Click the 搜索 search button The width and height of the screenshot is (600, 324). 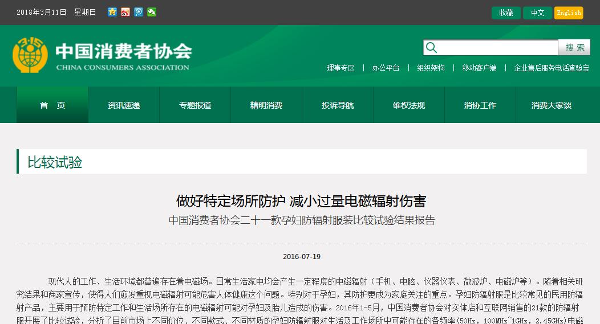574,47
